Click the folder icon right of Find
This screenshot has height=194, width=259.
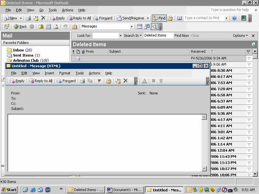coord(171,18)
